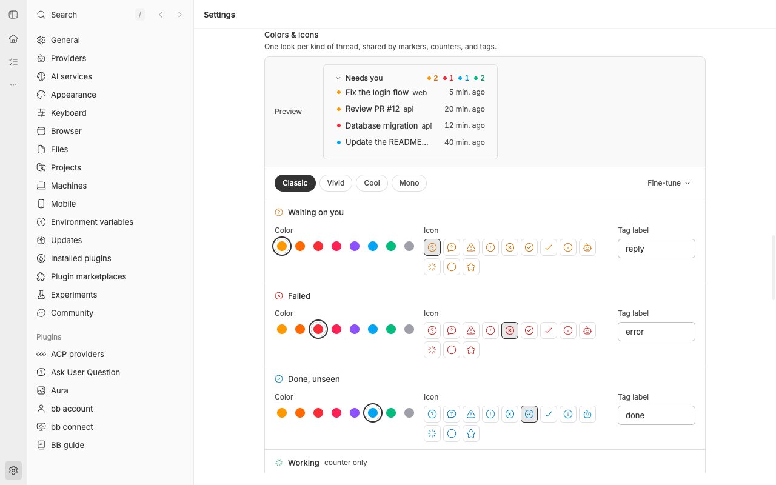Open the BB guide entry
This screenshot has height=485, width=776.
[112, 445]
